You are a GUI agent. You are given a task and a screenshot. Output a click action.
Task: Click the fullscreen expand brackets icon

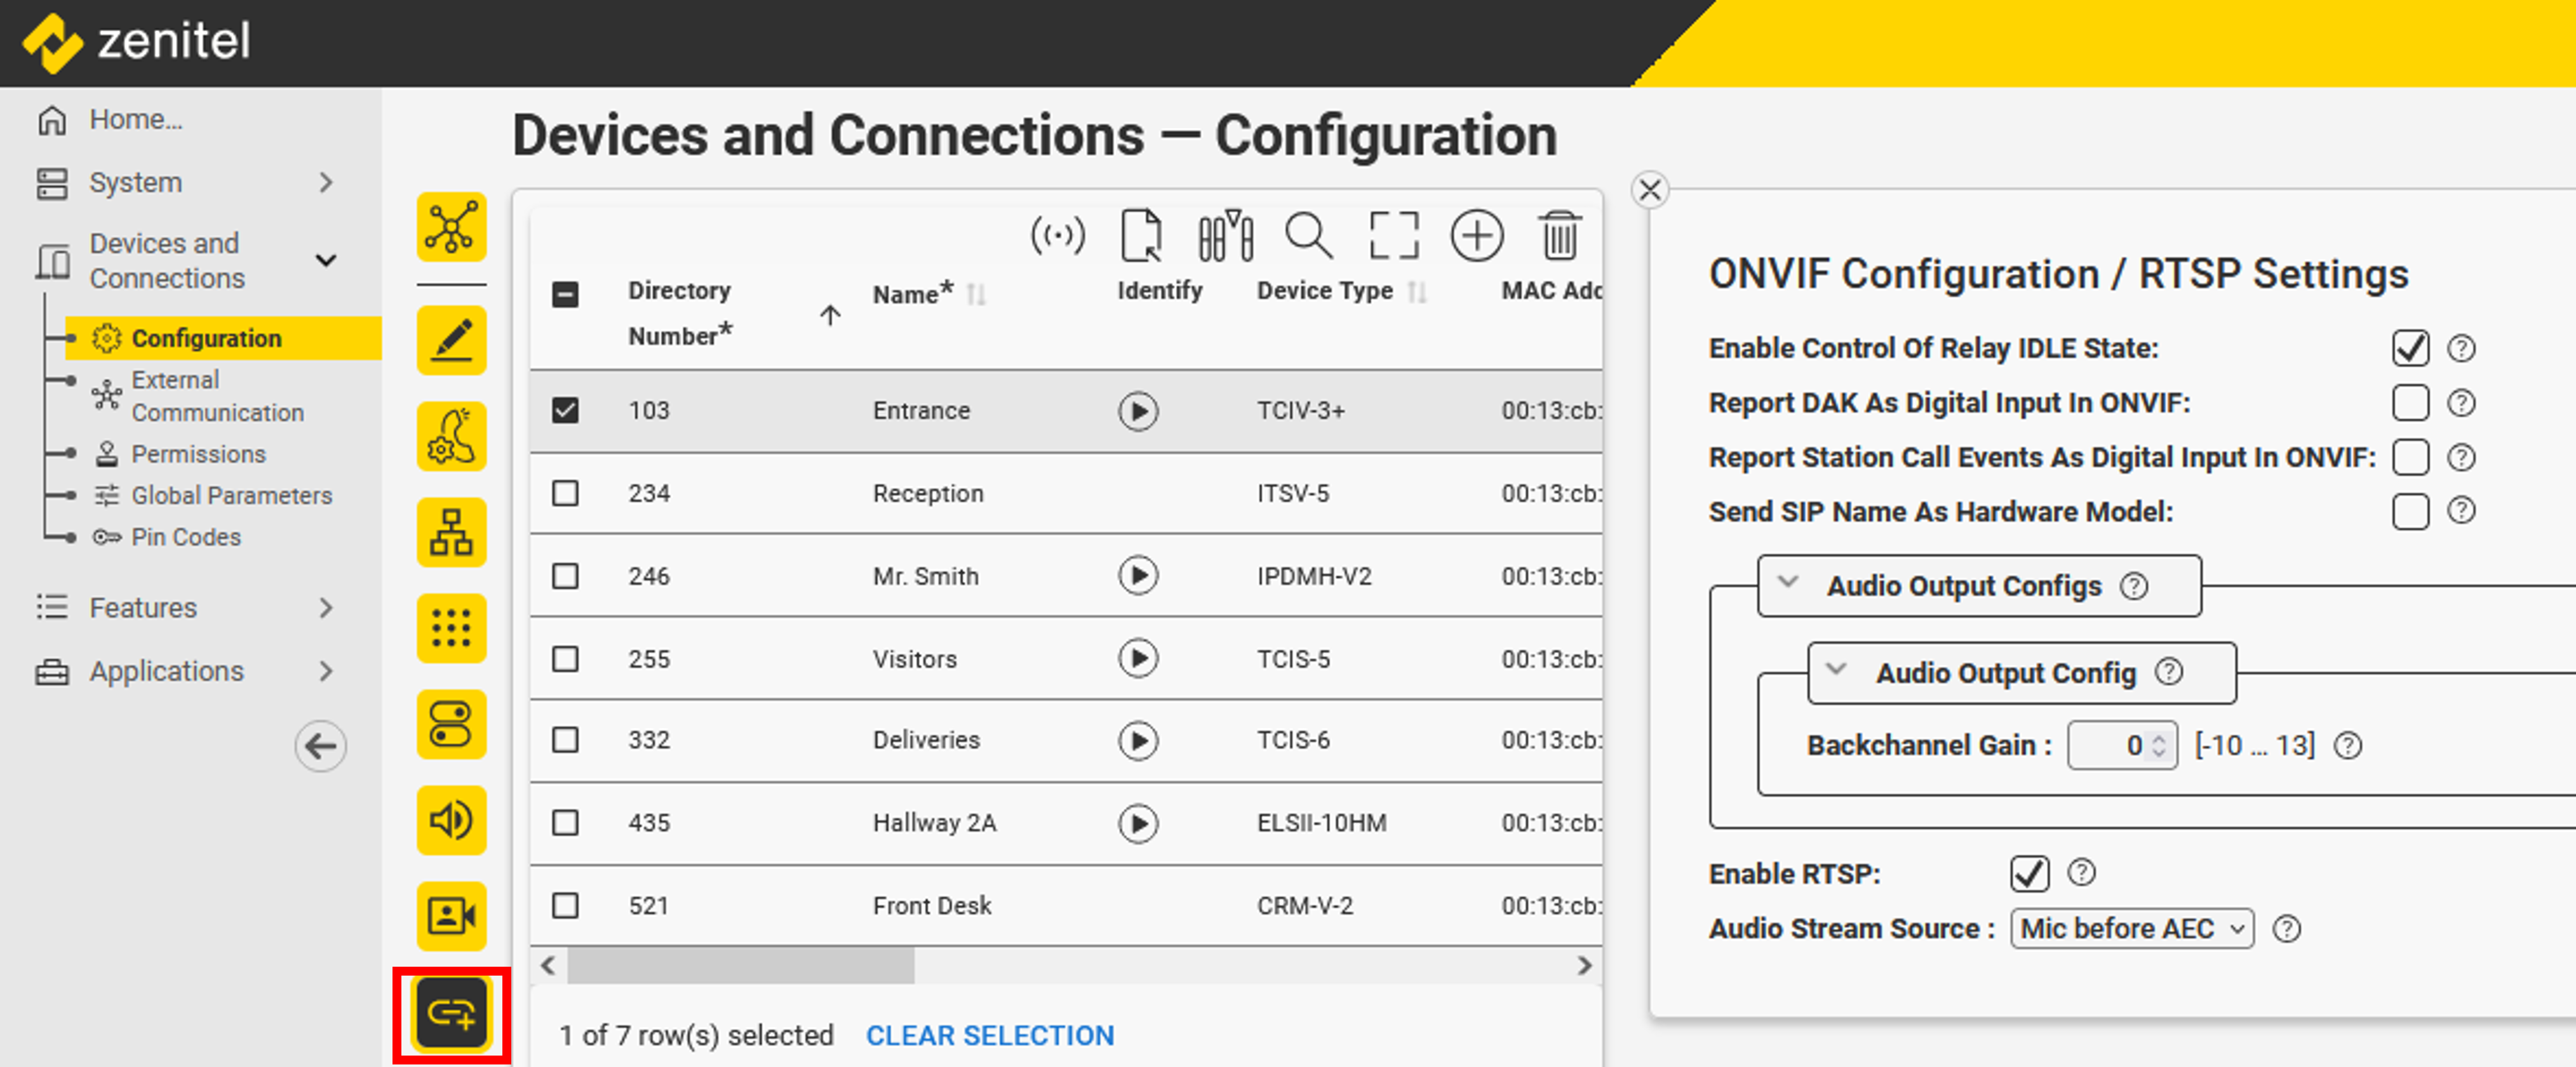(1392, 235)
